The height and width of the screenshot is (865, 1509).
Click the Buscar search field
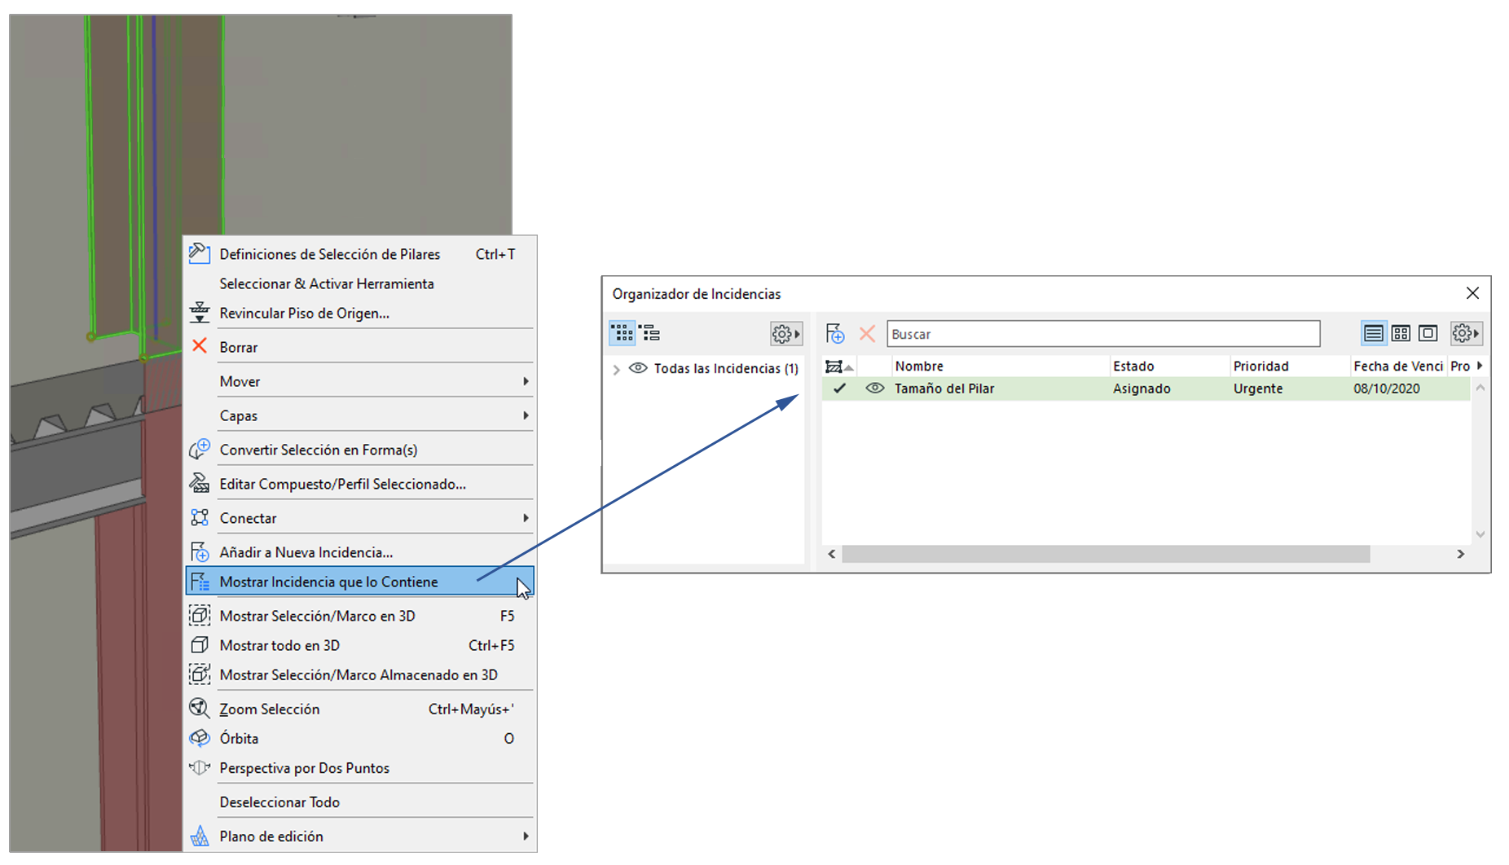1103,334
